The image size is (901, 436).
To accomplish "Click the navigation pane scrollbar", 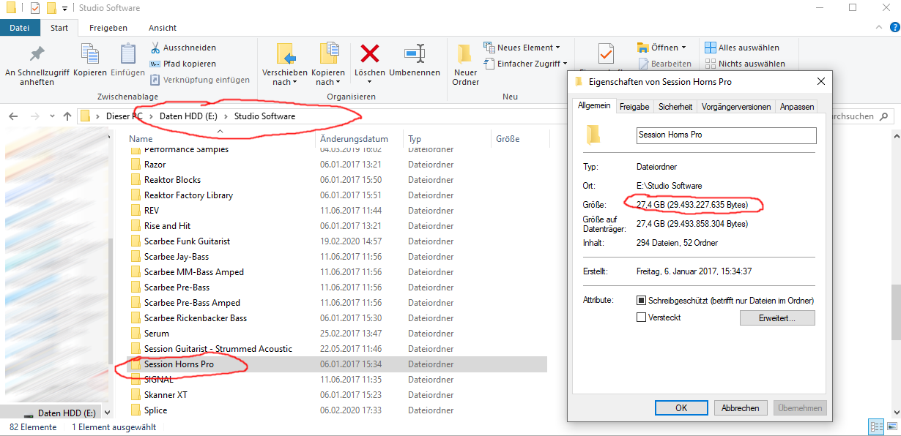I will tap(111, 300).
